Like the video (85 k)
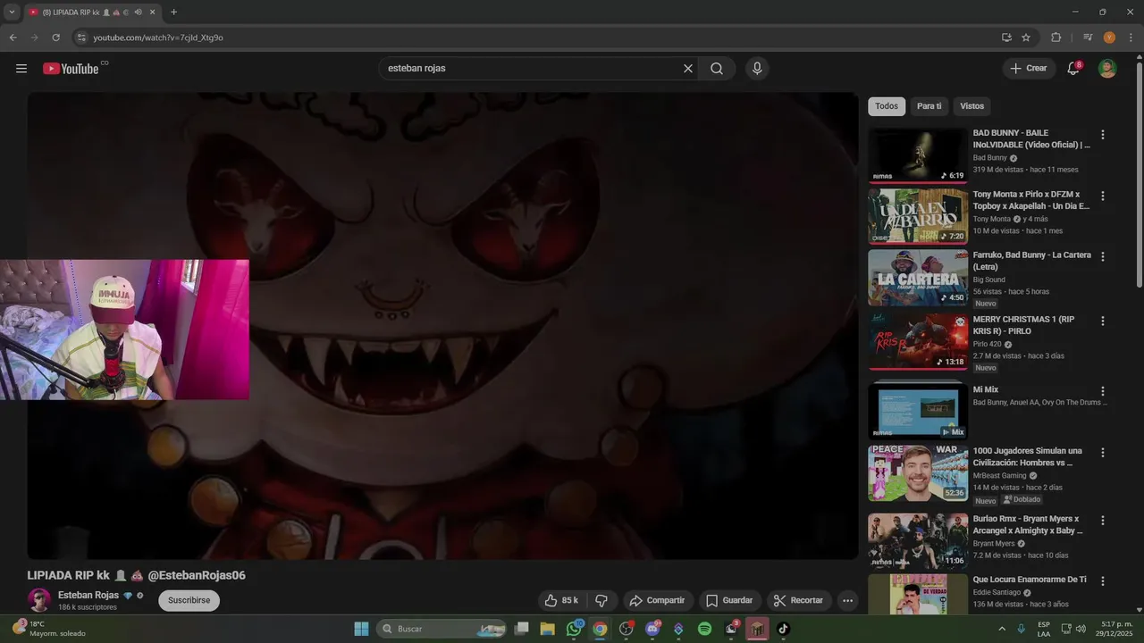This screenshot has width=1144, height=643. tap(562, 600)
